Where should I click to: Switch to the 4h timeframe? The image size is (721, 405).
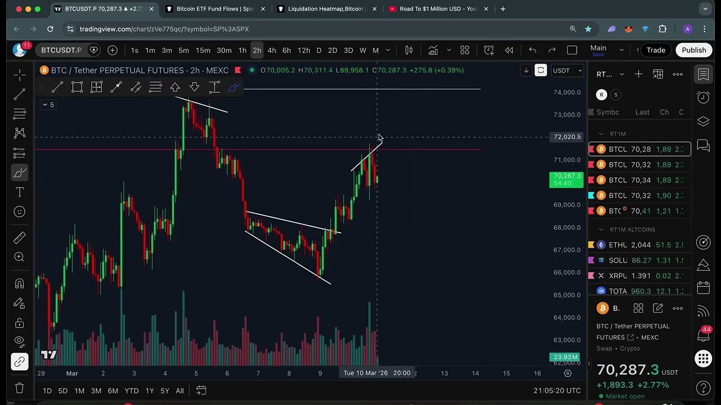(272, 50)
